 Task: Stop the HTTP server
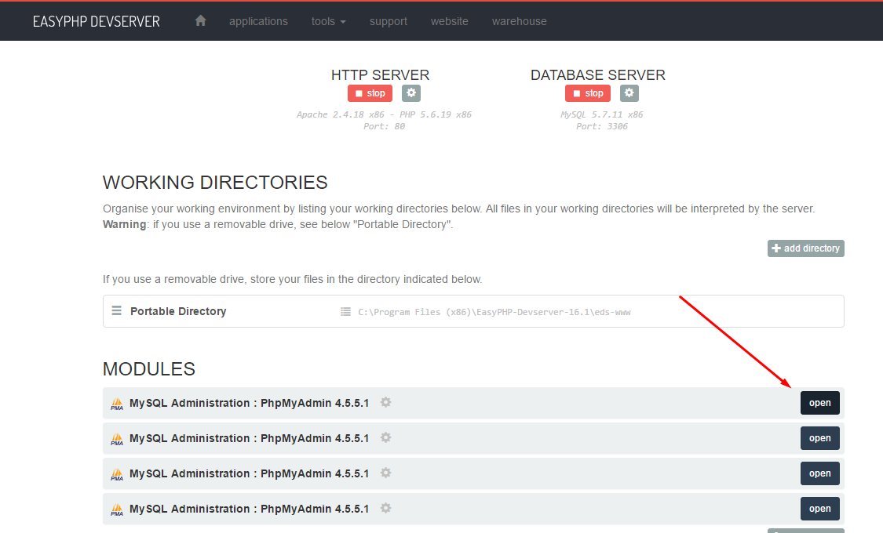[370, 93]
